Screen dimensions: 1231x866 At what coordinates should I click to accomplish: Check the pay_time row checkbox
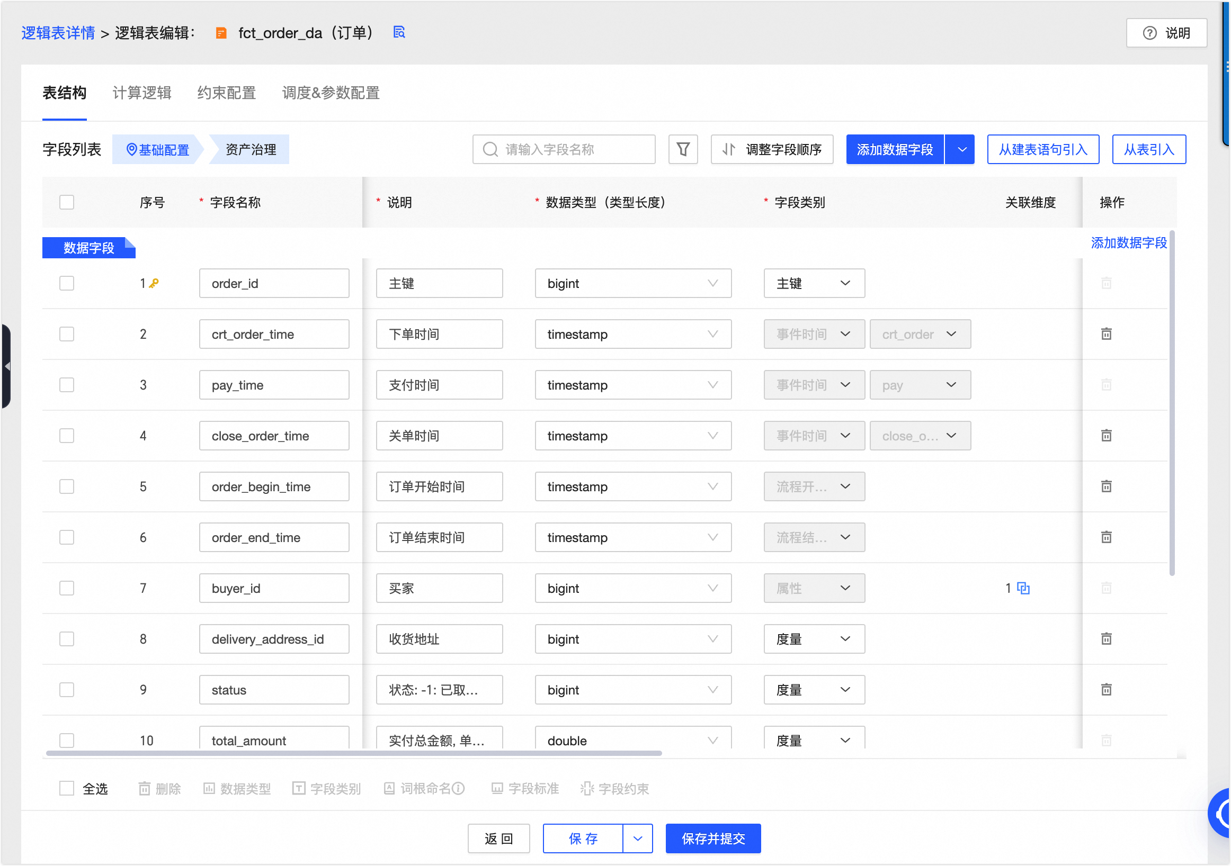tap(67, 385)
